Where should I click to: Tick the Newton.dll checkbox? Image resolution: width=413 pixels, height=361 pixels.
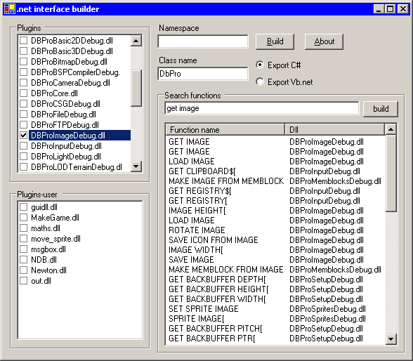[x=23, y=270]
